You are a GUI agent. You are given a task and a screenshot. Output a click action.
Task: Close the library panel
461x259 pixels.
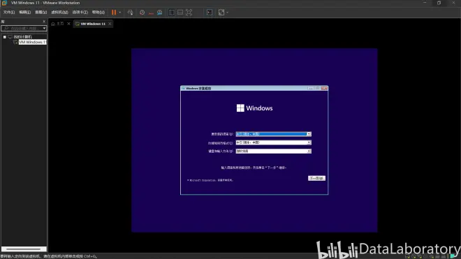44,22
